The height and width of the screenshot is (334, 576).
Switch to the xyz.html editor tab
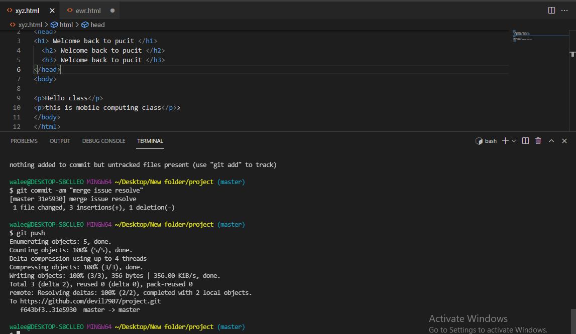27,11
